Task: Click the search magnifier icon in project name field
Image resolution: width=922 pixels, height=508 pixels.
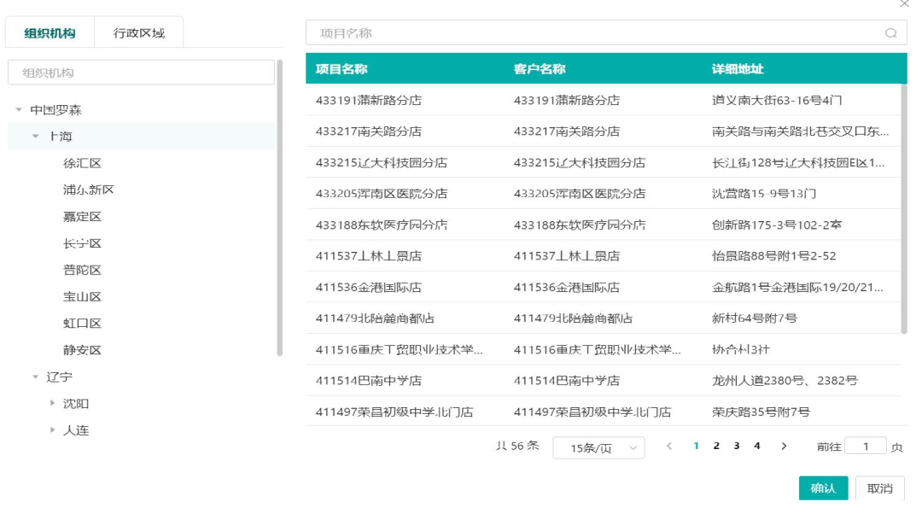Action: click(890, 33)
